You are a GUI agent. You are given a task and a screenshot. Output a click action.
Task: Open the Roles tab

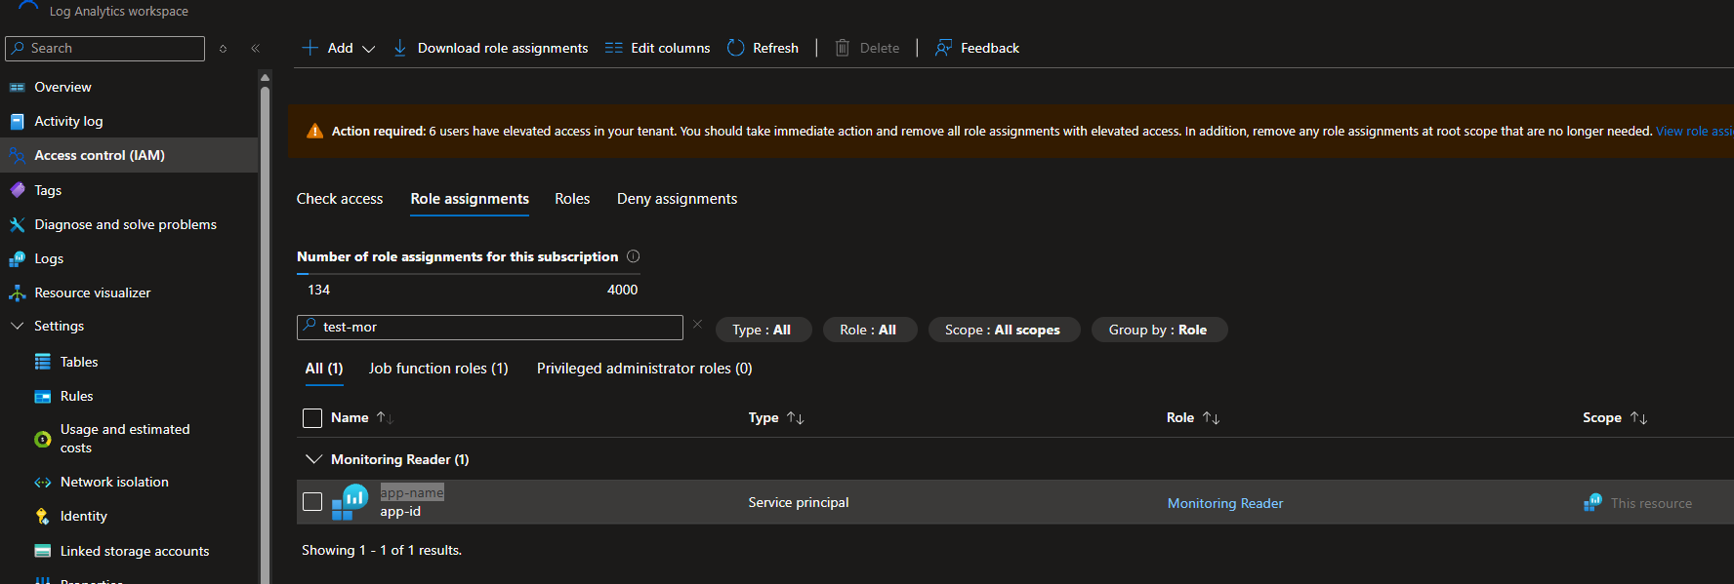tap(572, 199)
